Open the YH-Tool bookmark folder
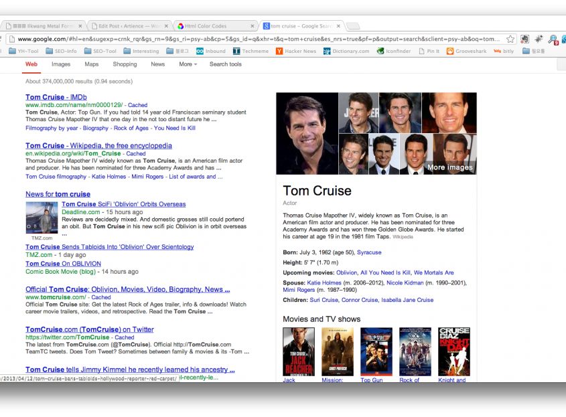This screenshot has height=417, width=566. point(23,52)
